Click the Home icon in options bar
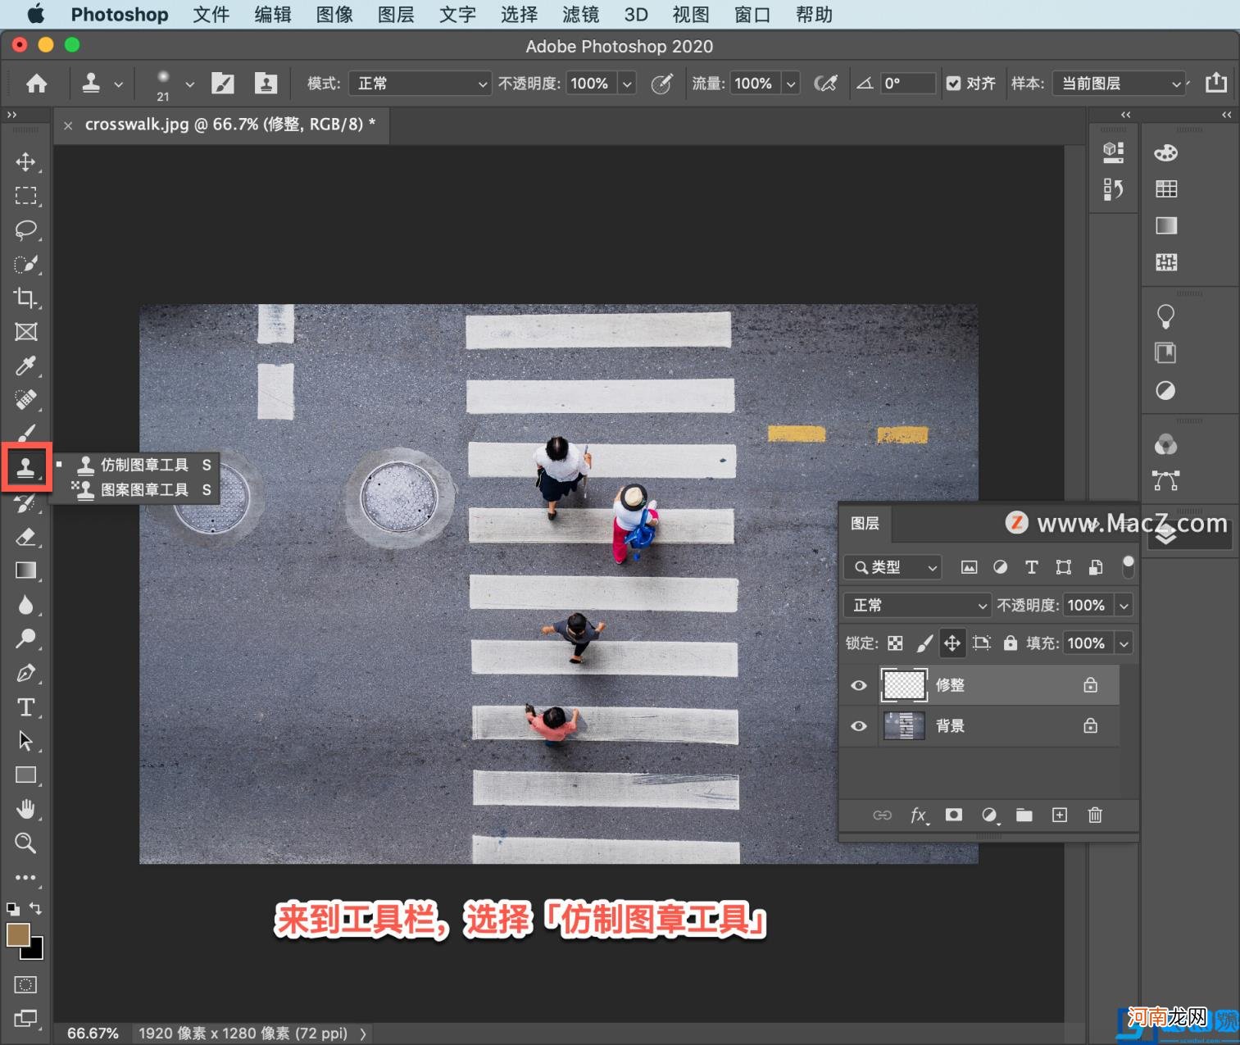 click(36, 83)
